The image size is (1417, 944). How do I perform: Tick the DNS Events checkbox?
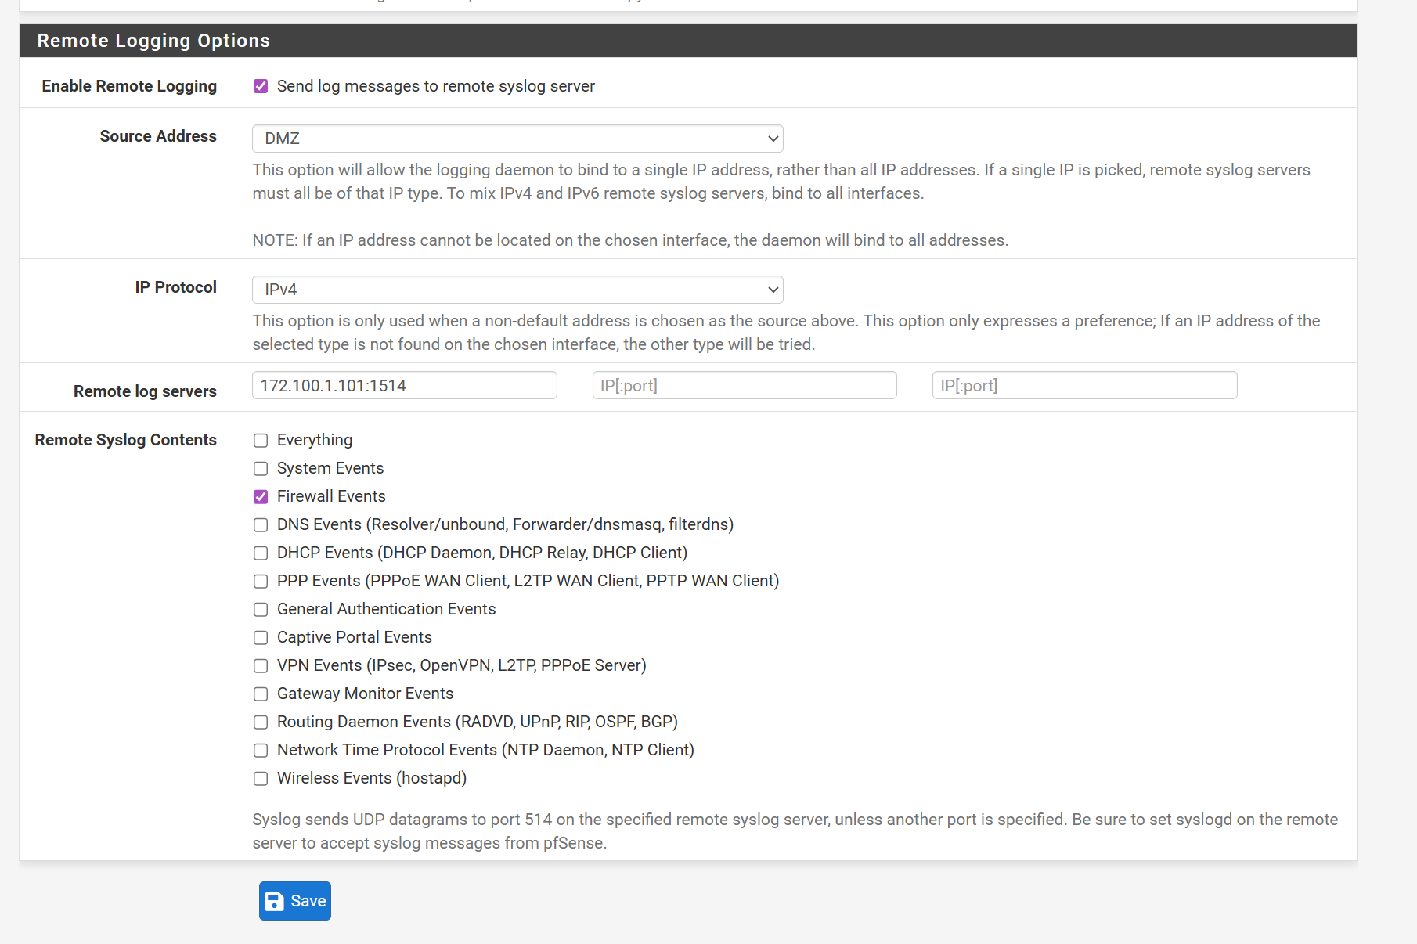pyautogui.click(x=261, y=525)
